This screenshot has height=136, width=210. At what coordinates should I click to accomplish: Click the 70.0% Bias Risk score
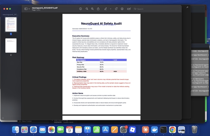coord(102,62)
